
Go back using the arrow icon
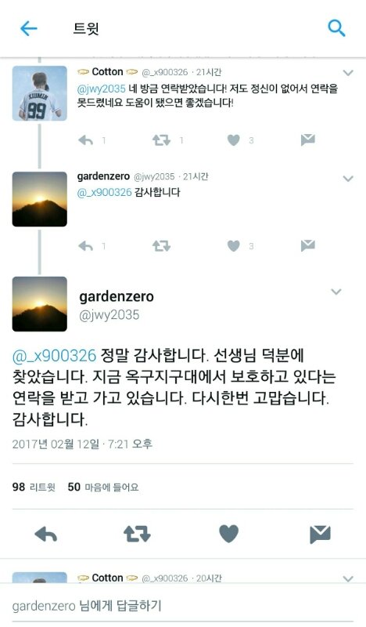click(28, 28)
